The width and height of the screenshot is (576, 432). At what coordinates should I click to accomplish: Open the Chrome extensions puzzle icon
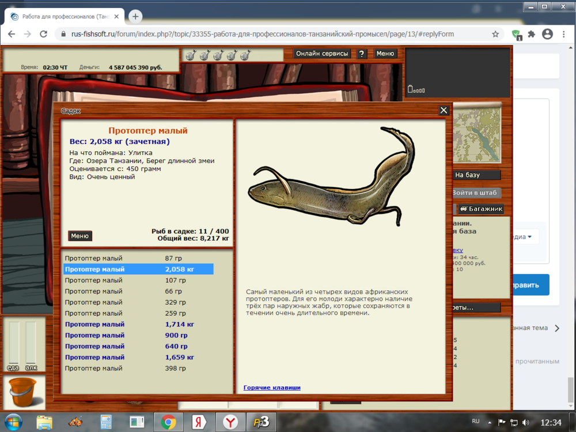tap(532, 34)
